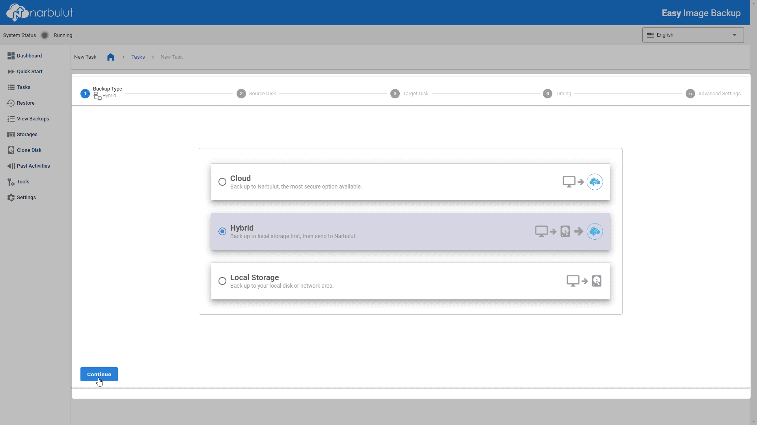Click the home icon in breadcrumb
The height and width of the screenshot is (425, 757).
click(111, 57)
